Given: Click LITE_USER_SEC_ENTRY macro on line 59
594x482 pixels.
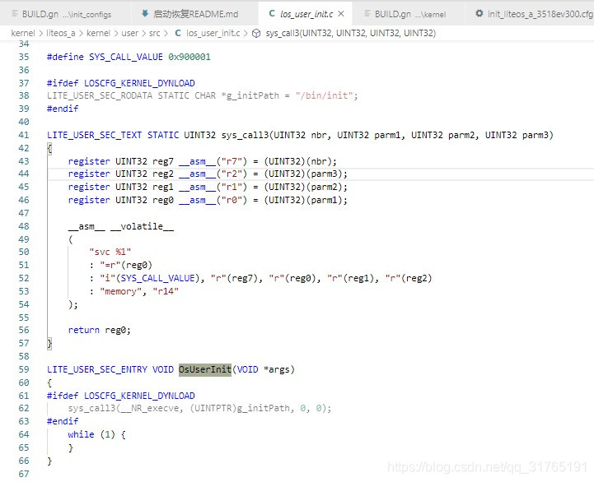Looking at the screenshot, I should (x=97, y=369).
